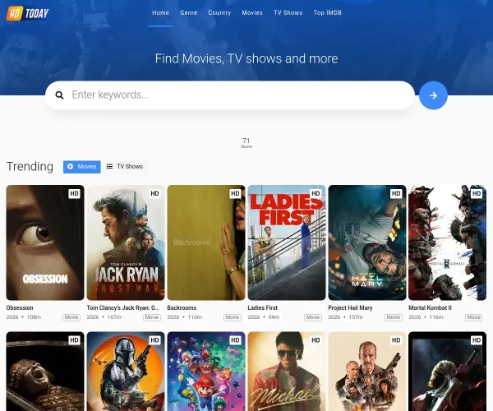Click the Movie tag under Backrooms
This screenshot has height=411, width=493.
point(233,317)
